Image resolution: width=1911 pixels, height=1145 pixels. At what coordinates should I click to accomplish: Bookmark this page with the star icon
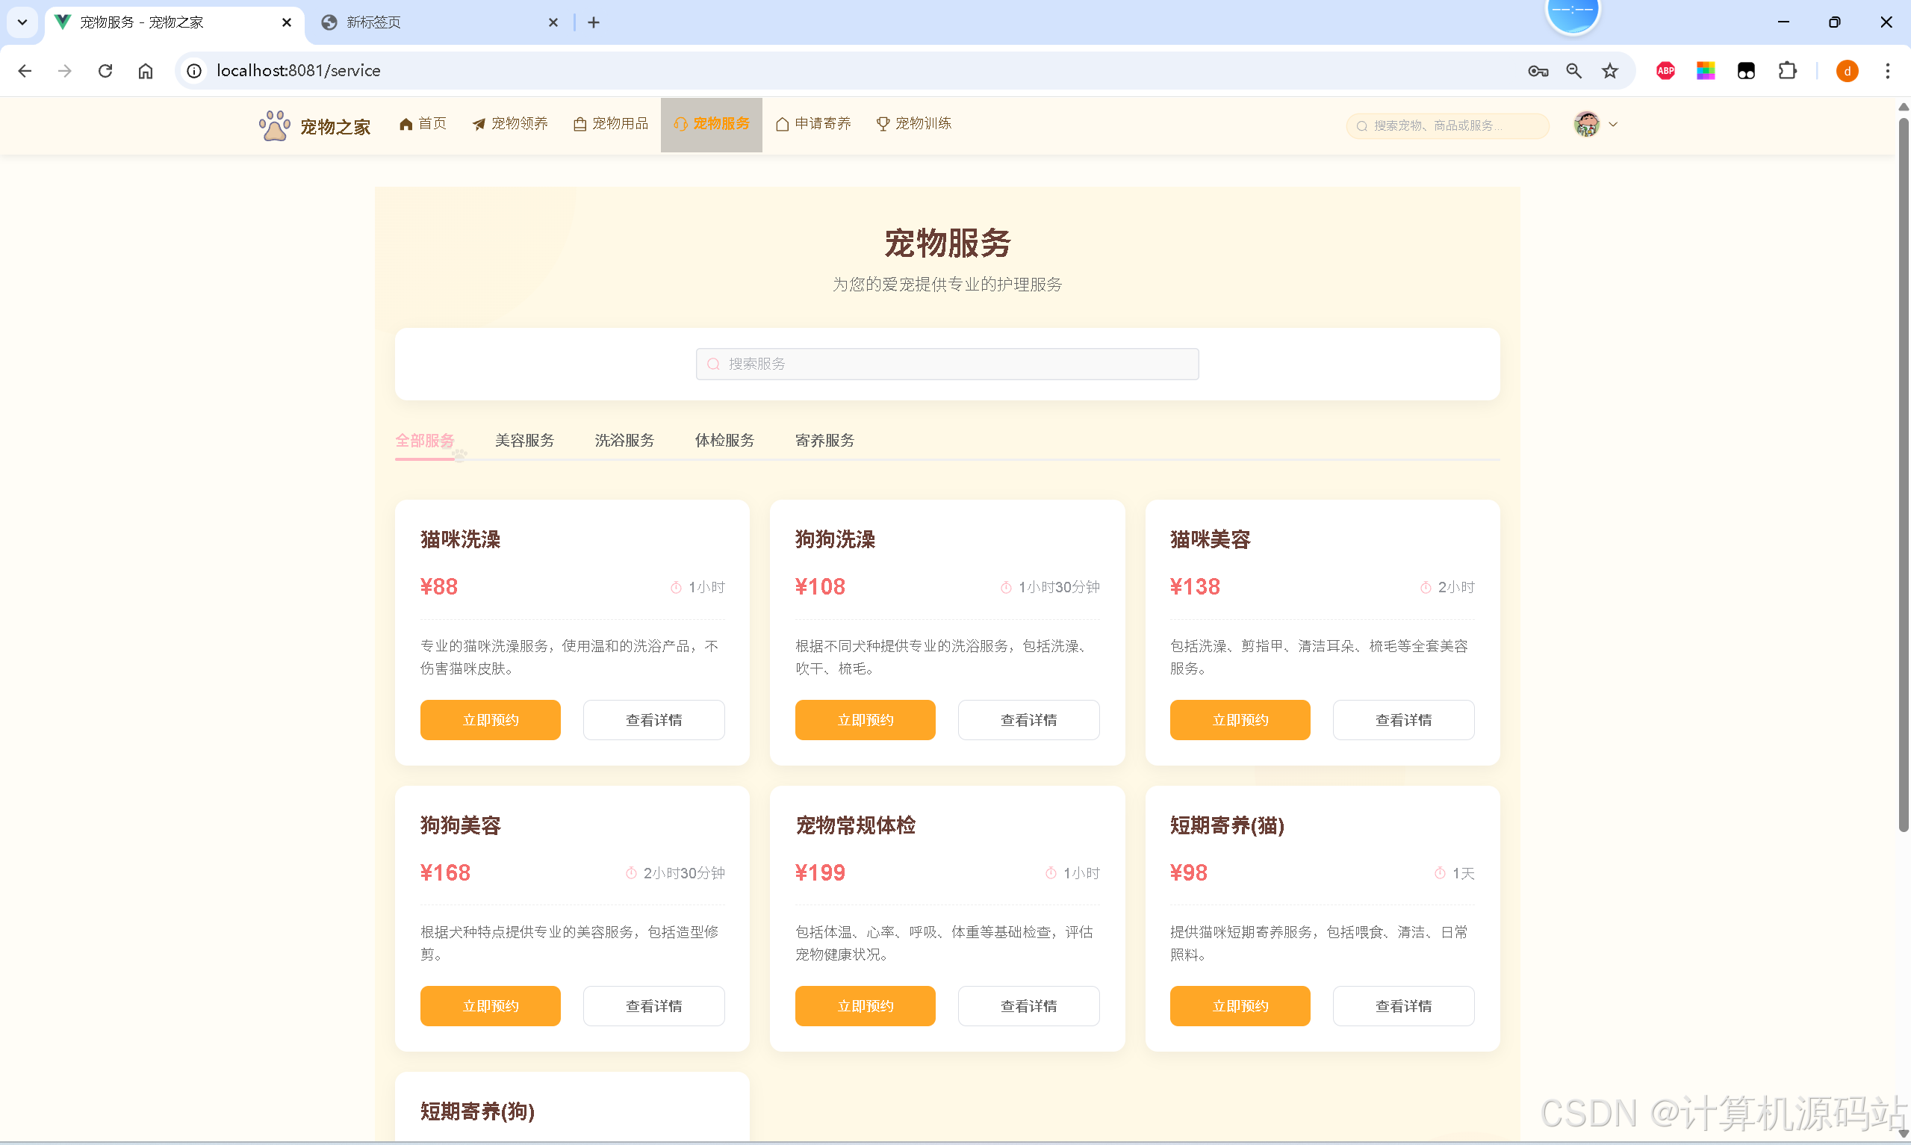pyautogui.click(x=1610, y=71)
